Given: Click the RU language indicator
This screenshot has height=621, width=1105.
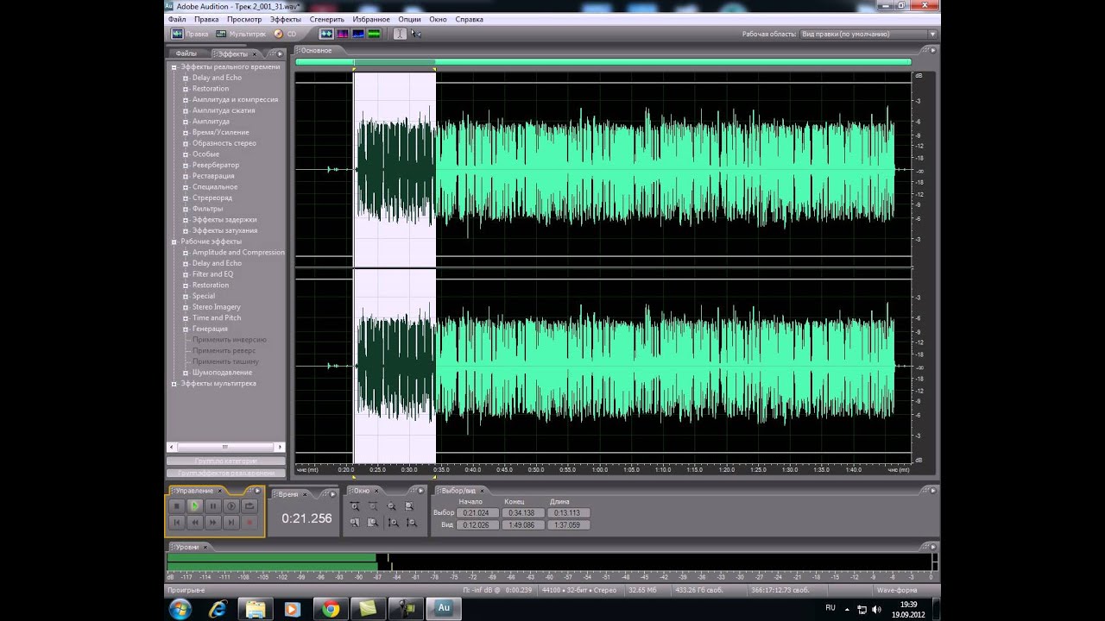Looking at the screenshot, I should coord(830,608).
